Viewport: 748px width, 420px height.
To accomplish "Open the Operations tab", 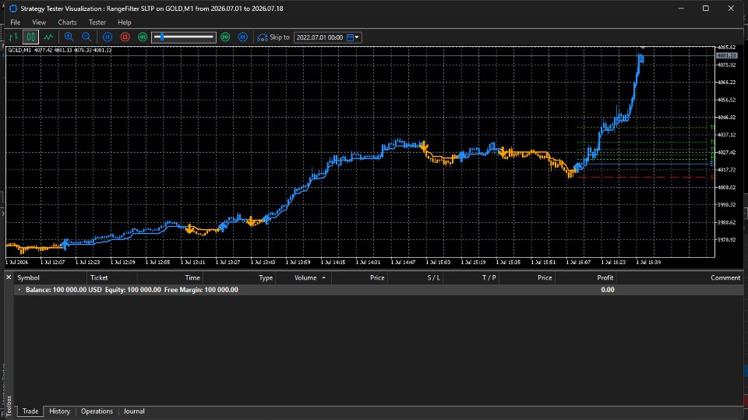I will pyautogui.click(x=97, y=411).
